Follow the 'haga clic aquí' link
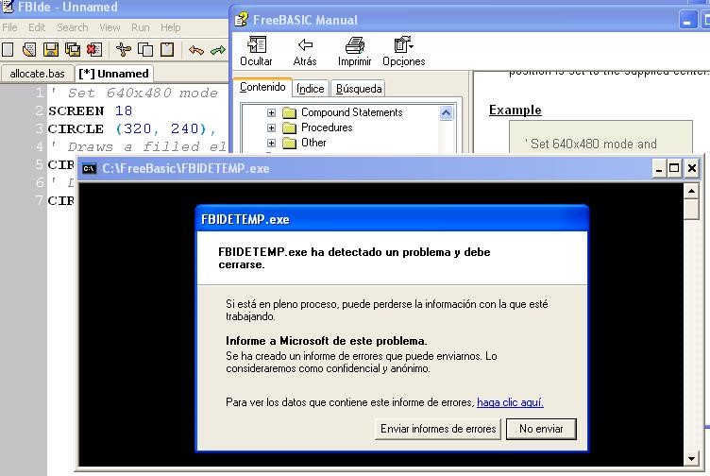The width and height of the screenshot is (710, 476). pyautogui.click(x=510, y=402)
